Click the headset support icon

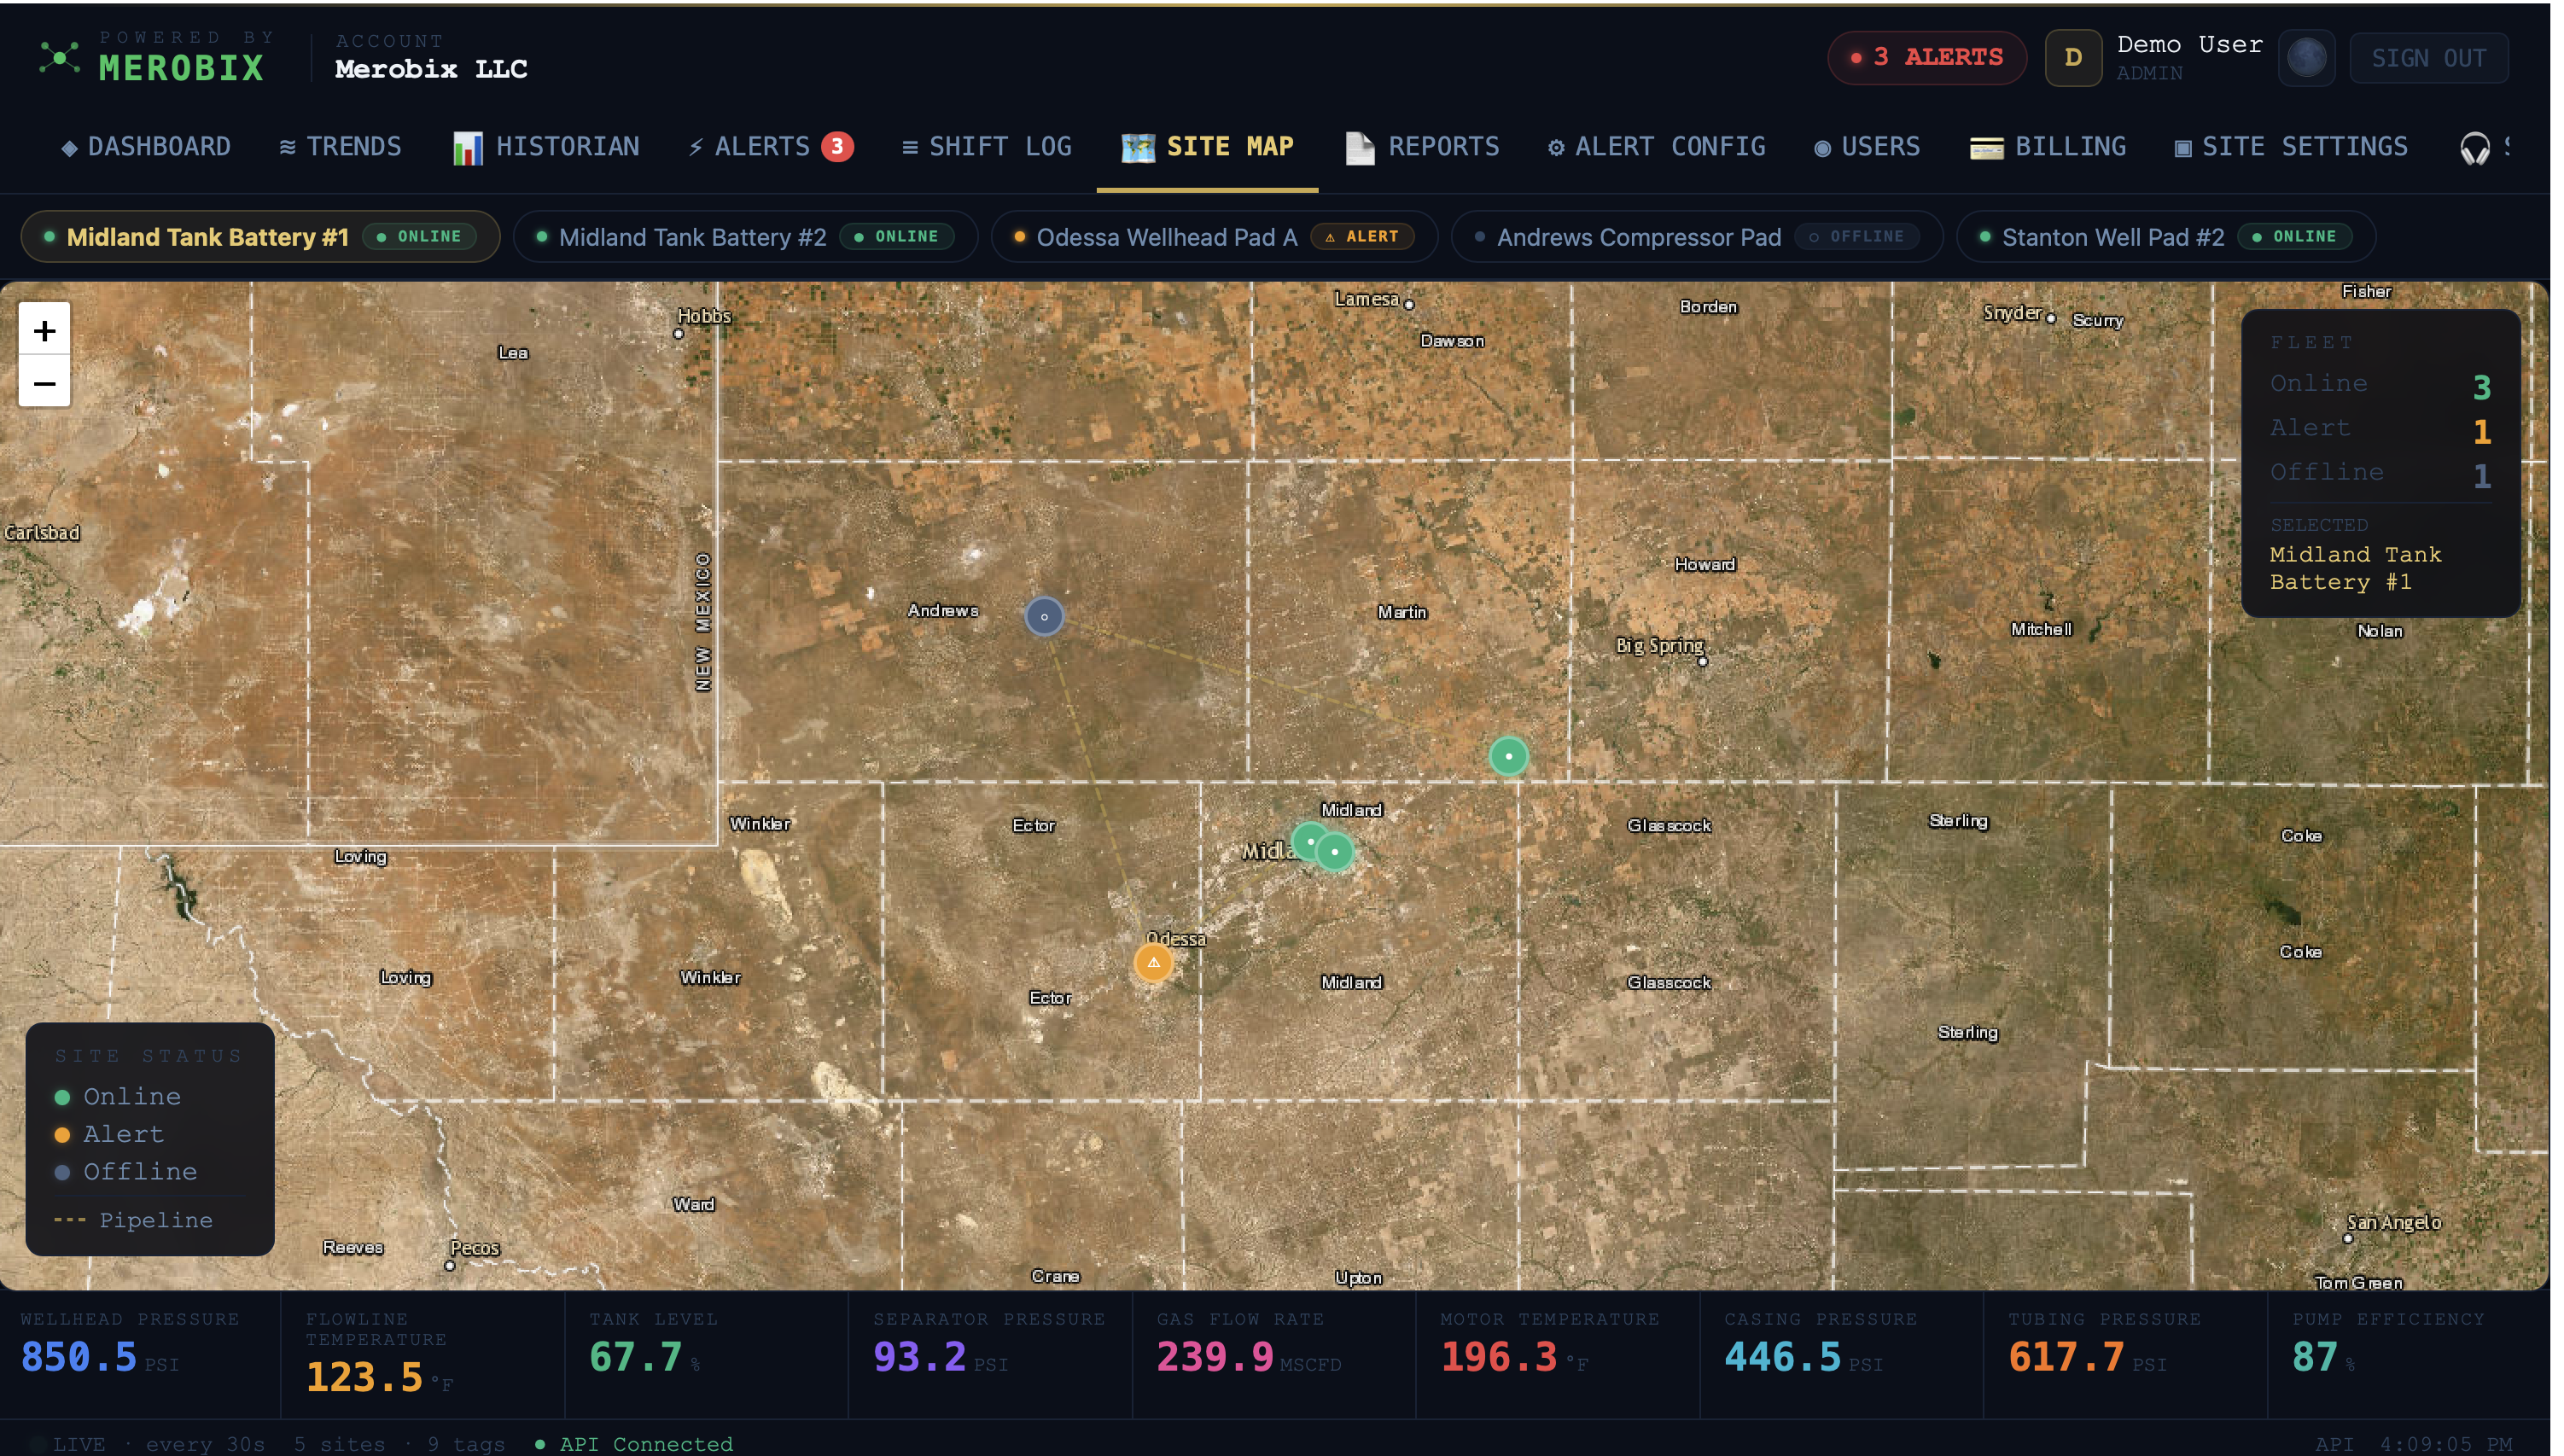click(2475, 148)
